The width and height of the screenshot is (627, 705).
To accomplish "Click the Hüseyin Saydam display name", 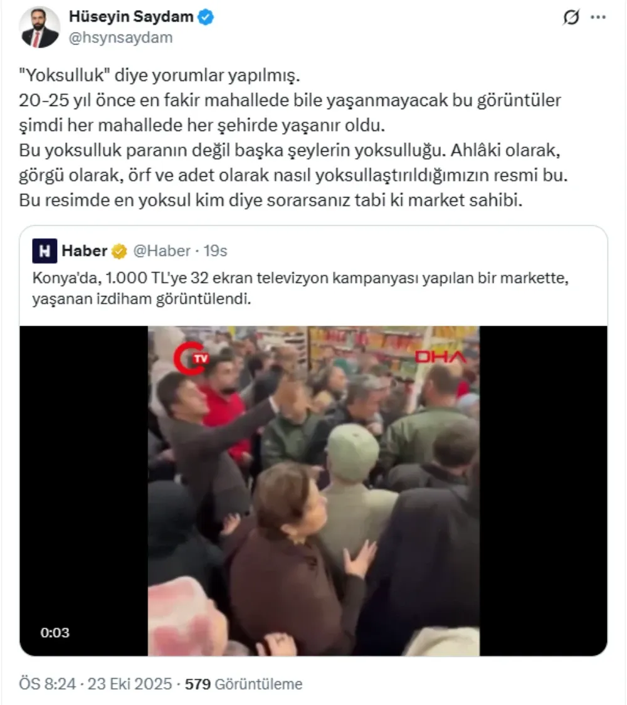I will [x=131, y=17].
